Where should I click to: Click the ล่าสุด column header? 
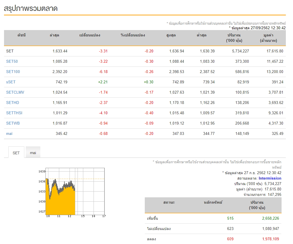point(54,35)
